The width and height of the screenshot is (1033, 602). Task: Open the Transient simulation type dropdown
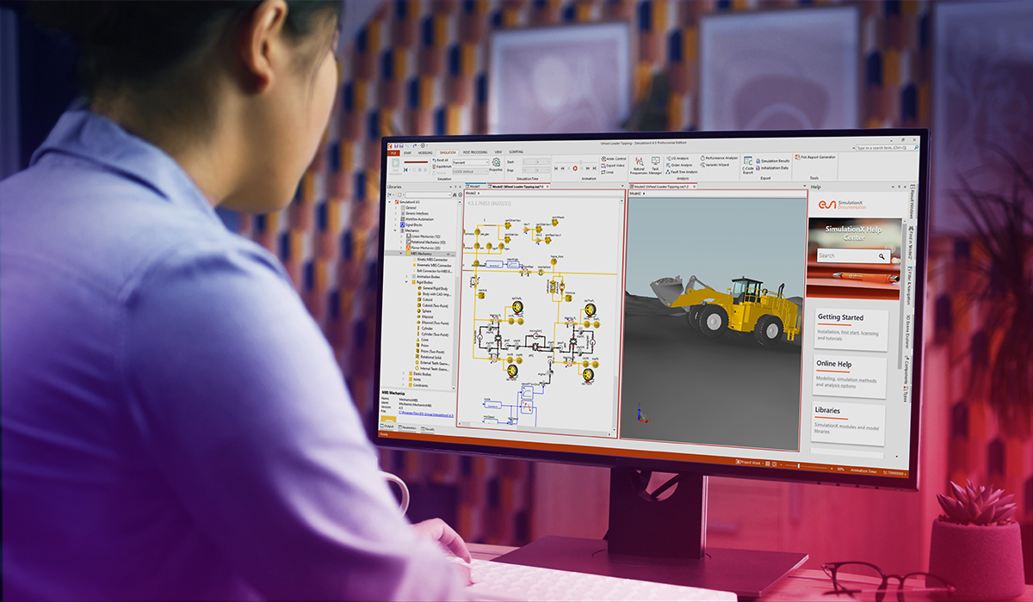(x=470, y=162)
